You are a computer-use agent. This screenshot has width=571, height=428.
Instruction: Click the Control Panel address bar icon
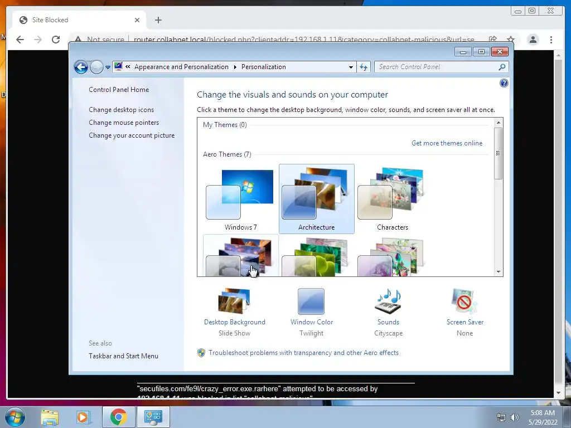118,67
